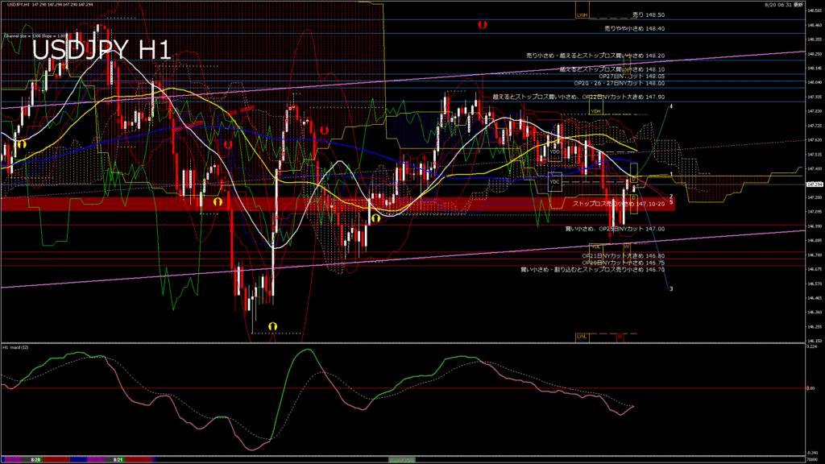Select the 8/21 date marker on the timeline
Screen dimensions: 825x464
pyautogui.click(x=118, y=458)
